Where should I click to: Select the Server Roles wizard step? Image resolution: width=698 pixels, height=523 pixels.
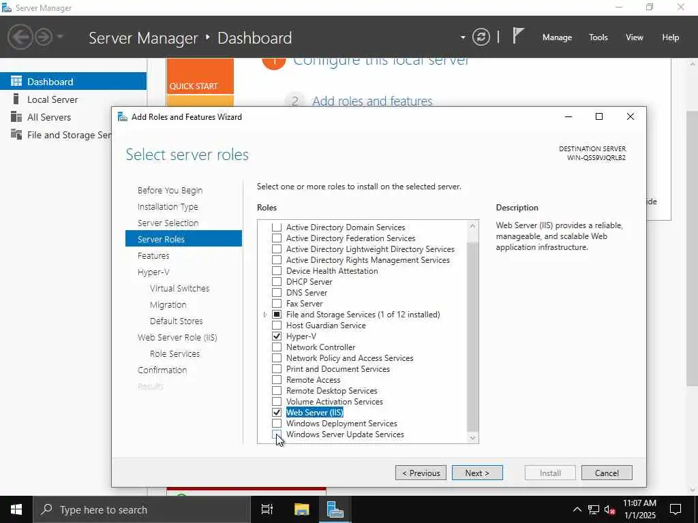click(x=183, y=239)
